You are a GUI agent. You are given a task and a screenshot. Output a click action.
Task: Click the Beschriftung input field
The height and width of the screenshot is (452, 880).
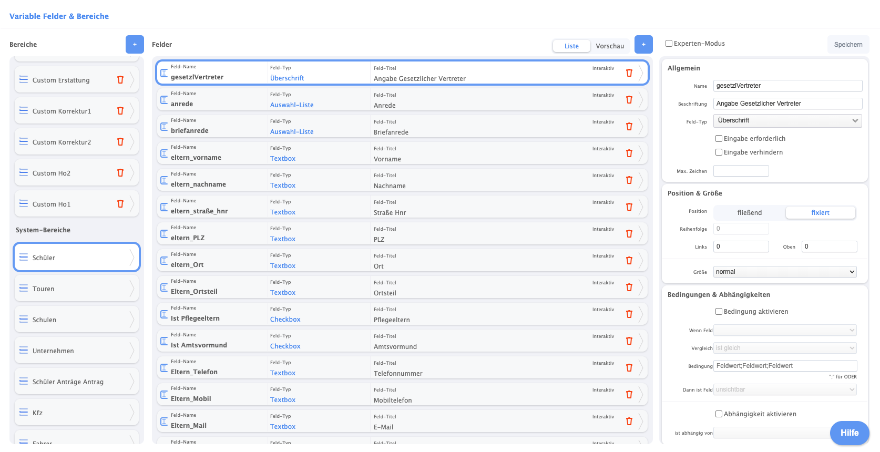[787, 104]
